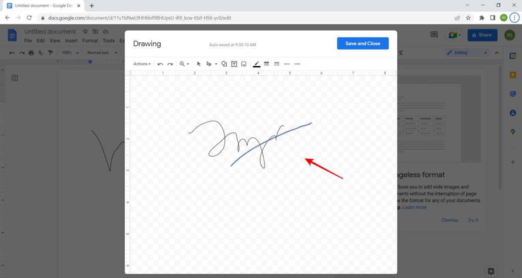Open the green account avatar in Docs
Image resolution: width=522 pixels, height=278 pixels.
click(510, 35)
